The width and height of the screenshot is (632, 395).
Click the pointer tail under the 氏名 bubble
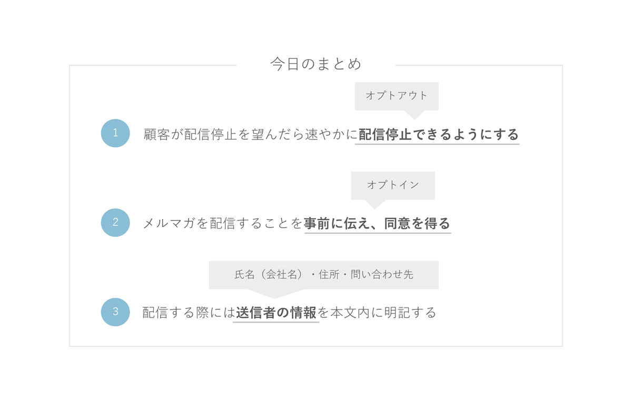274,294
